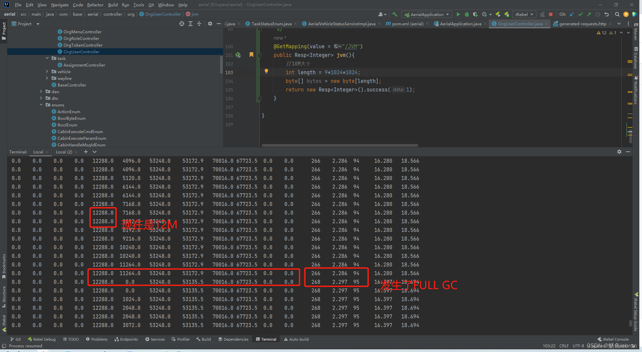Collapse the jvm method using the gutter arrow
This screenshot has height=352, width=642.
coord(259,55)
